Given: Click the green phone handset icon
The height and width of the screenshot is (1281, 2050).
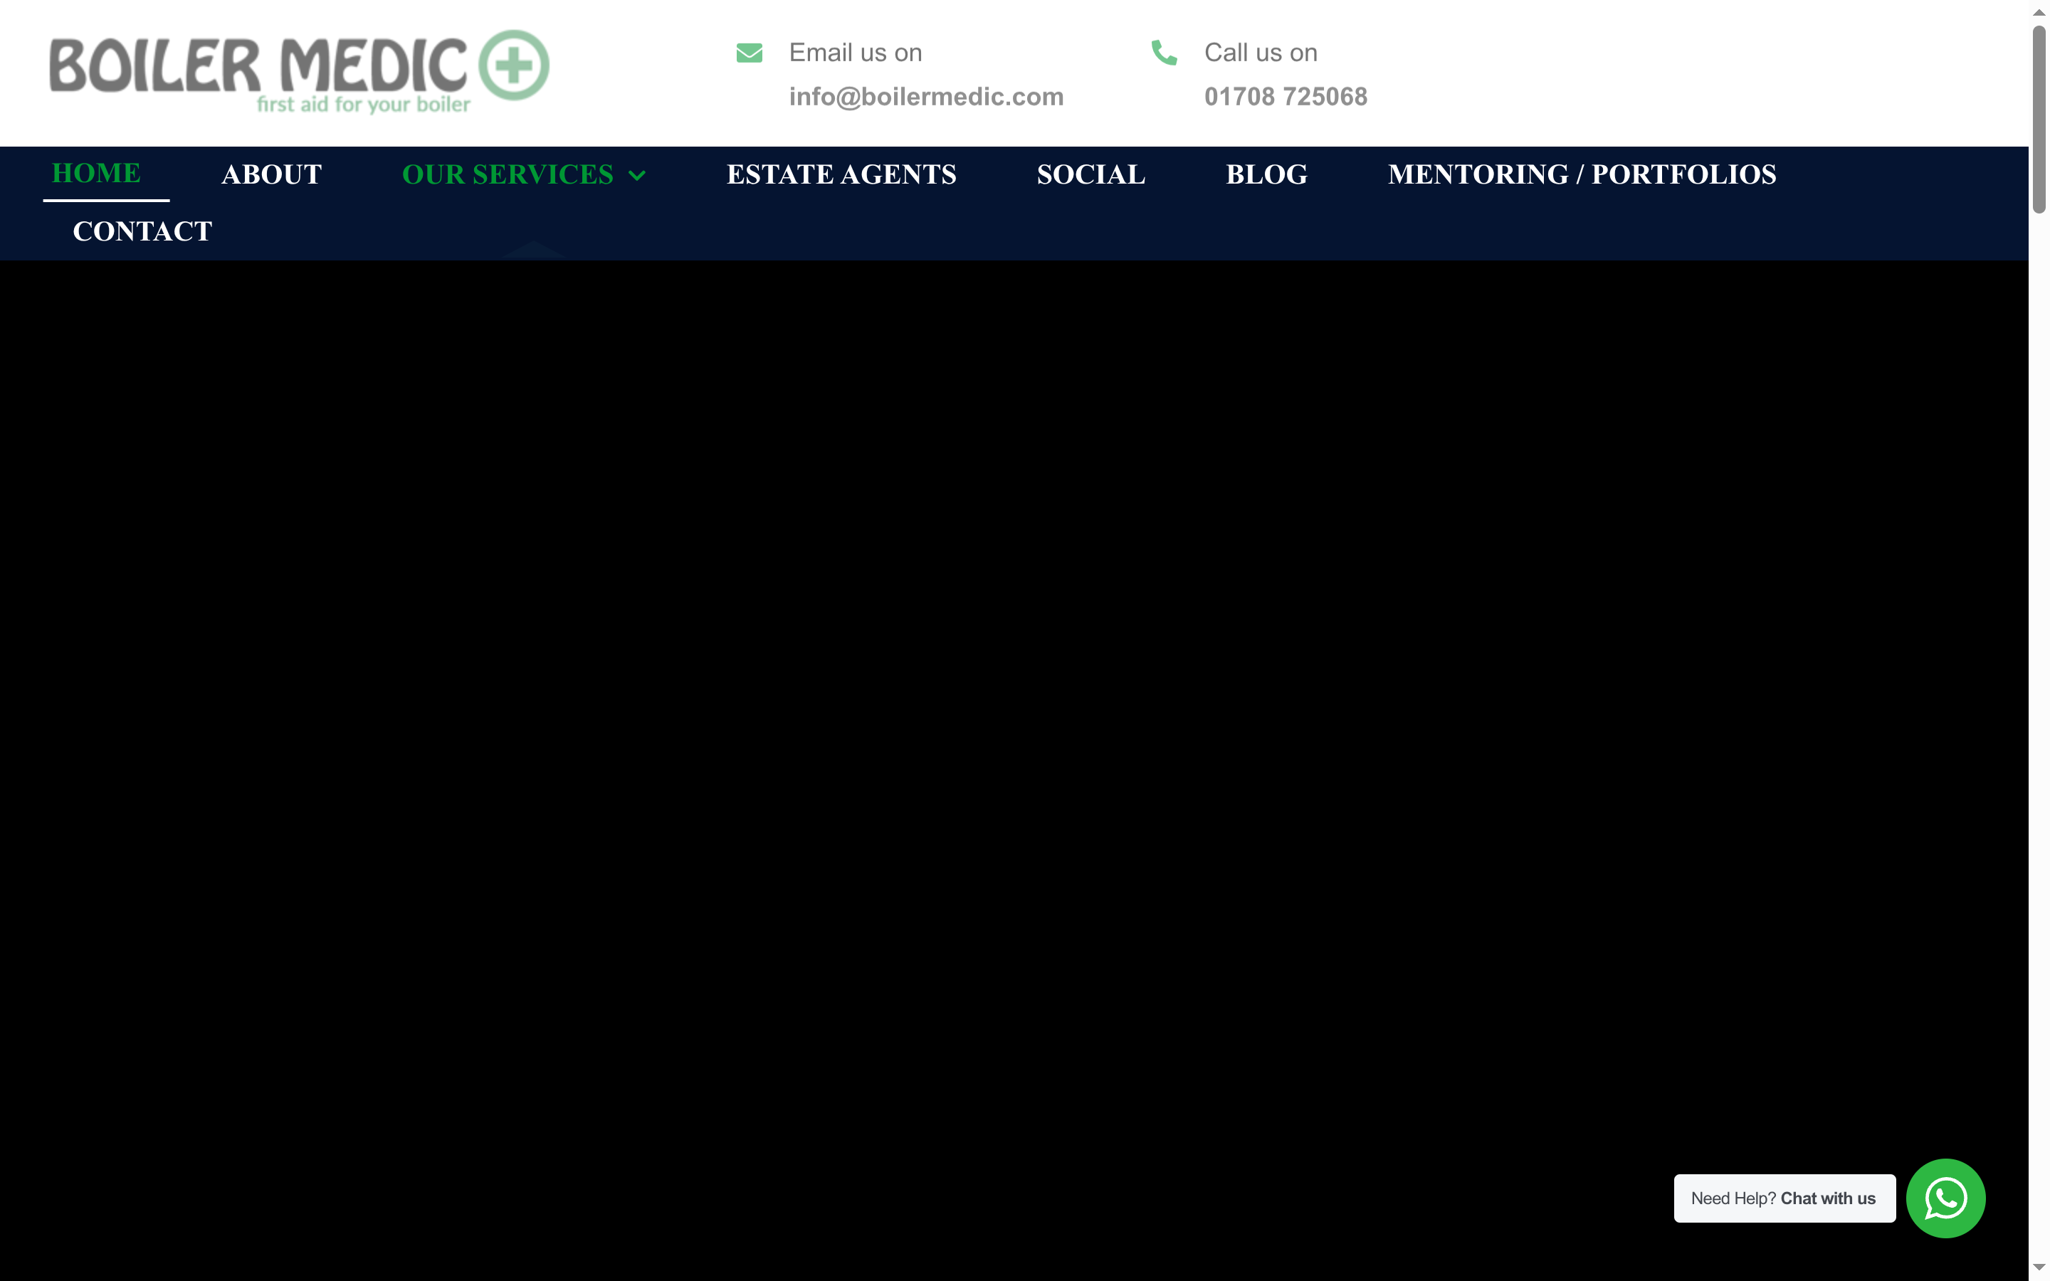Looking at the screenshot, I should click(x=1164, y=53).
